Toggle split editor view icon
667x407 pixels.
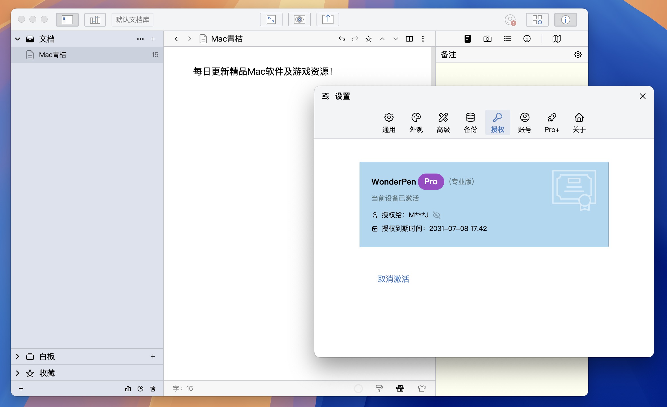(x=409, y=39)
